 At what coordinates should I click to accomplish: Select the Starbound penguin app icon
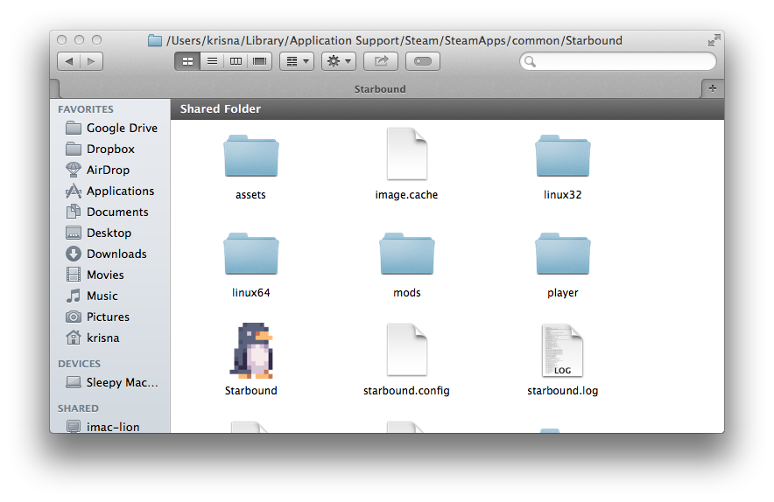point(252,351)
